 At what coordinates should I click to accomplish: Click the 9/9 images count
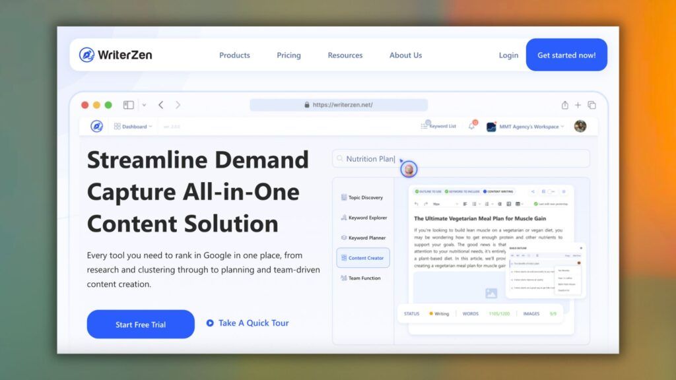pyautogui.click(x=553, y=313)
